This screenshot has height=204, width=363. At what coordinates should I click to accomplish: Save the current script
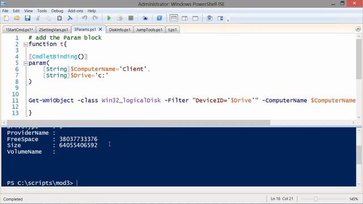(28, 18)
